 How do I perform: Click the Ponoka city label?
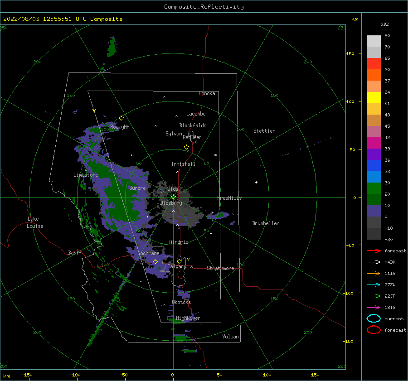[x=207, y=93]
